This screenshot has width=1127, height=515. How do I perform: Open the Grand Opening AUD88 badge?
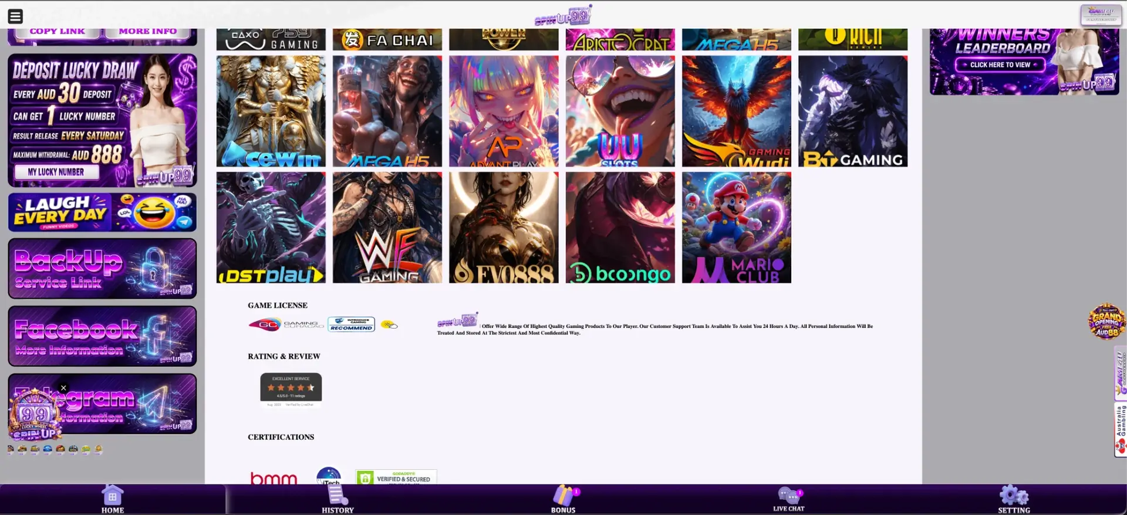pyautogui.click(x=1106, y=321)
